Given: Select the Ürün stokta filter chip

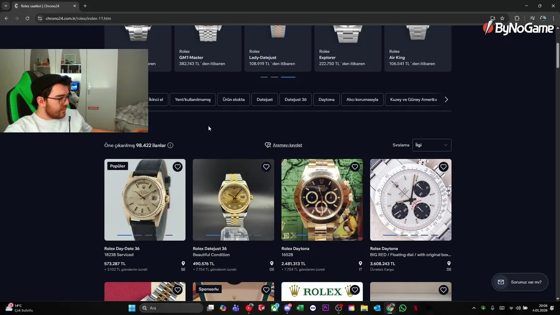Looking at the screenshot, I should pyautogui.click(x=234, y=99).
